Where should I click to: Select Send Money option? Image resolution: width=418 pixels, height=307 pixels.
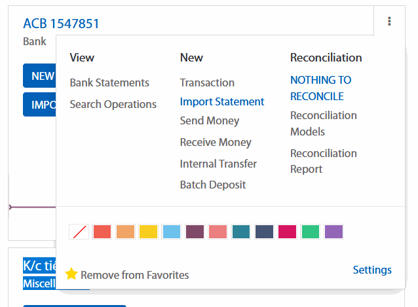pos(210,120)
